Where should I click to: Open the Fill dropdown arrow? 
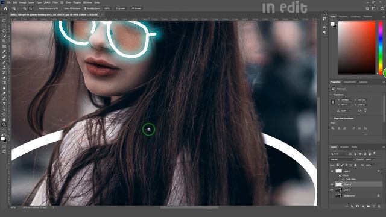point(373,165)
